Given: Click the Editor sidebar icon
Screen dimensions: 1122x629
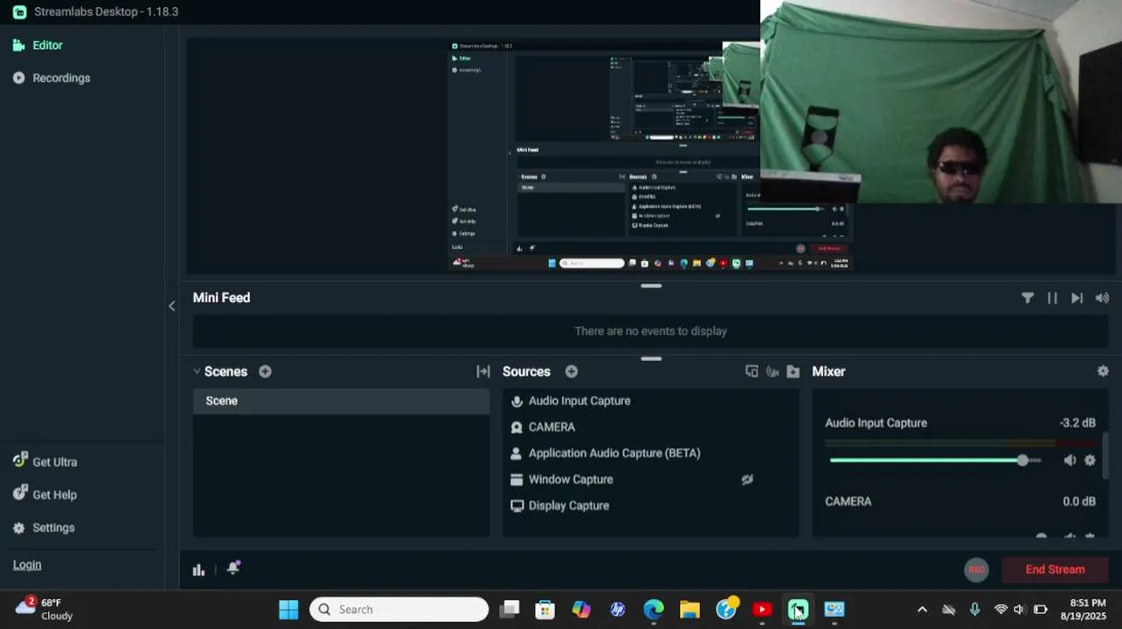Looking at the screenshot, I should click(19, 45).
